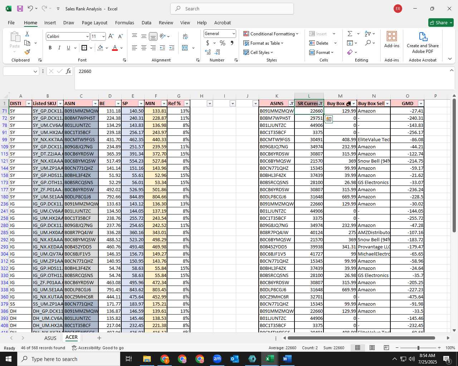
Task: Click the Delete cells button
Action: tap(319, 43)
